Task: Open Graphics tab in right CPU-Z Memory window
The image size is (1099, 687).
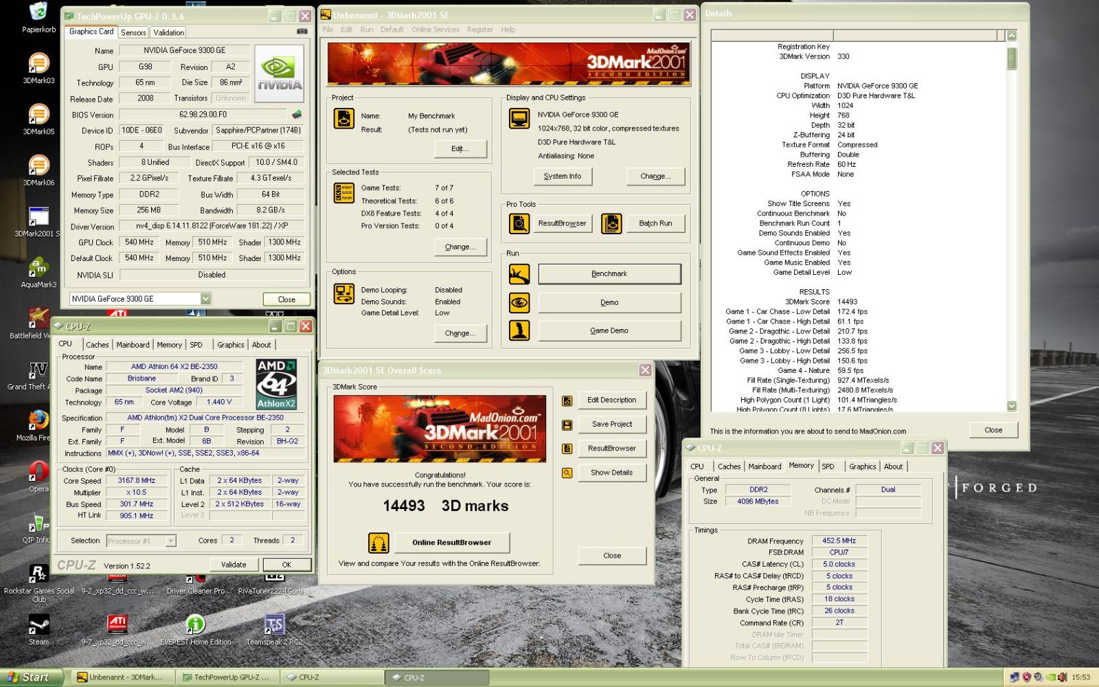Action: (863, 466)
